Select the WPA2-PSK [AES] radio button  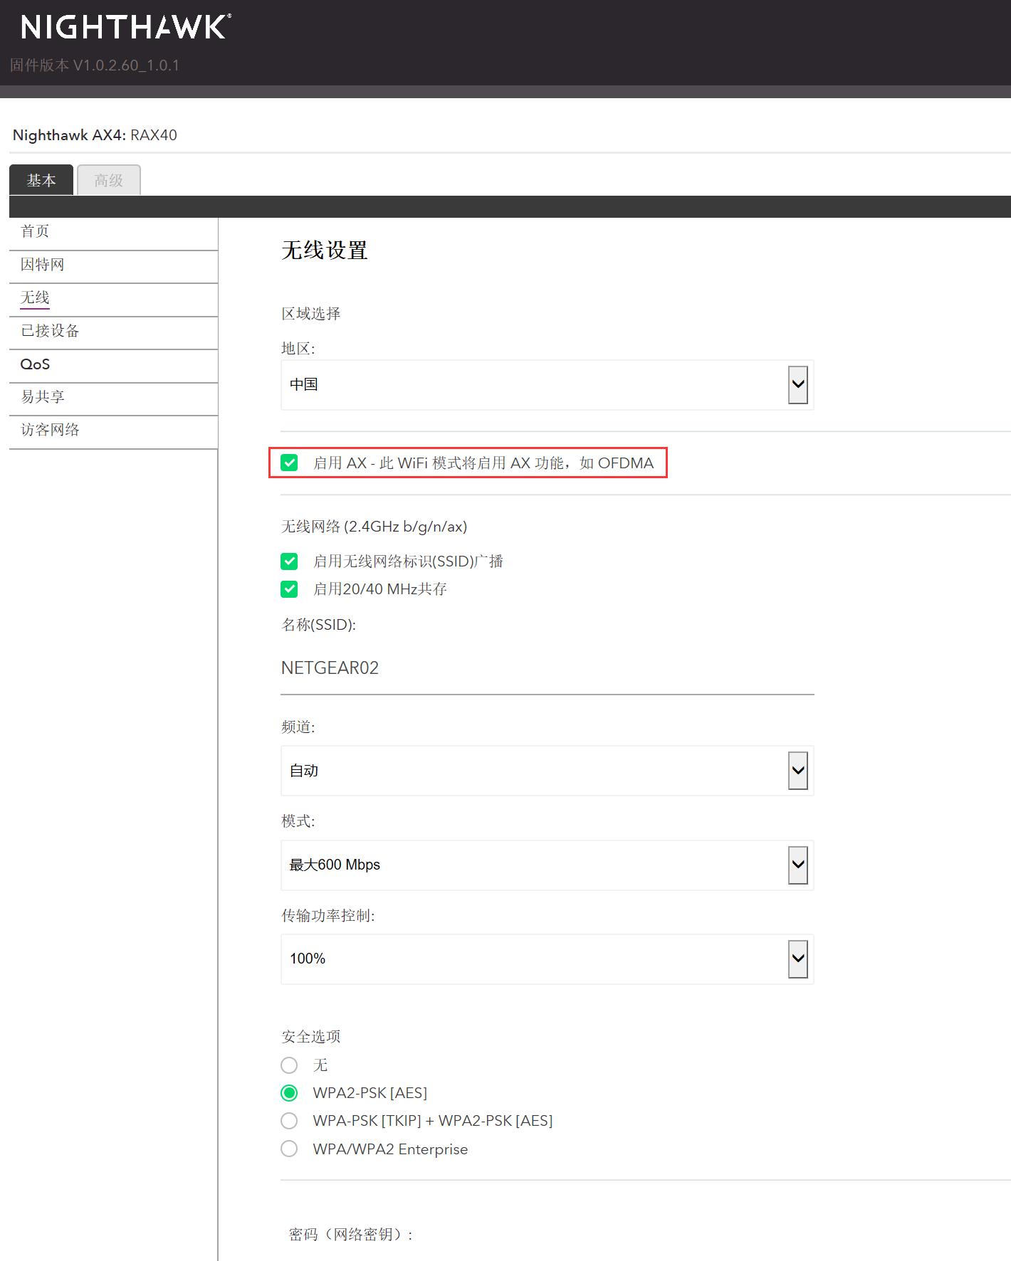tap(289, 1093)
